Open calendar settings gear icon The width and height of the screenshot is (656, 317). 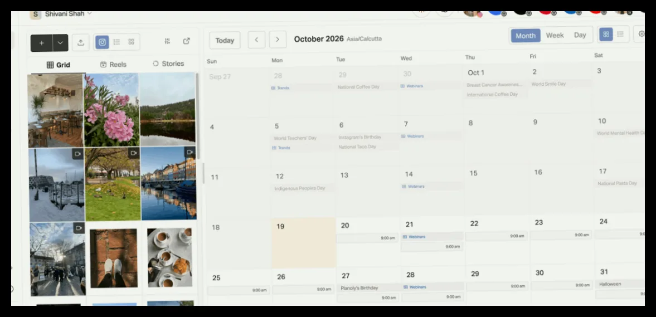tap(642, 33)
